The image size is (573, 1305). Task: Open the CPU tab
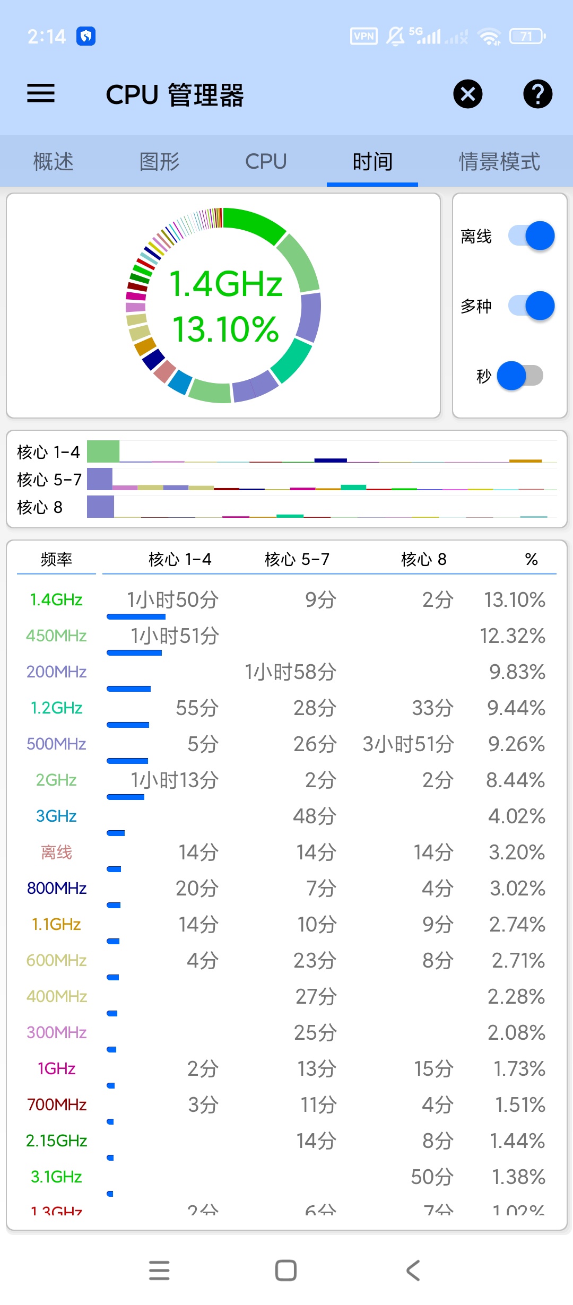click(x=266, y=161)
